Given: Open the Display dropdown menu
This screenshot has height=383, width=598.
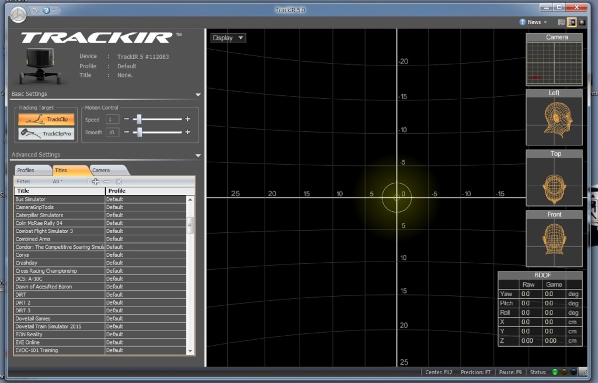Looking at the screenshot, I should pyautogui.click(x=228, y=38).
